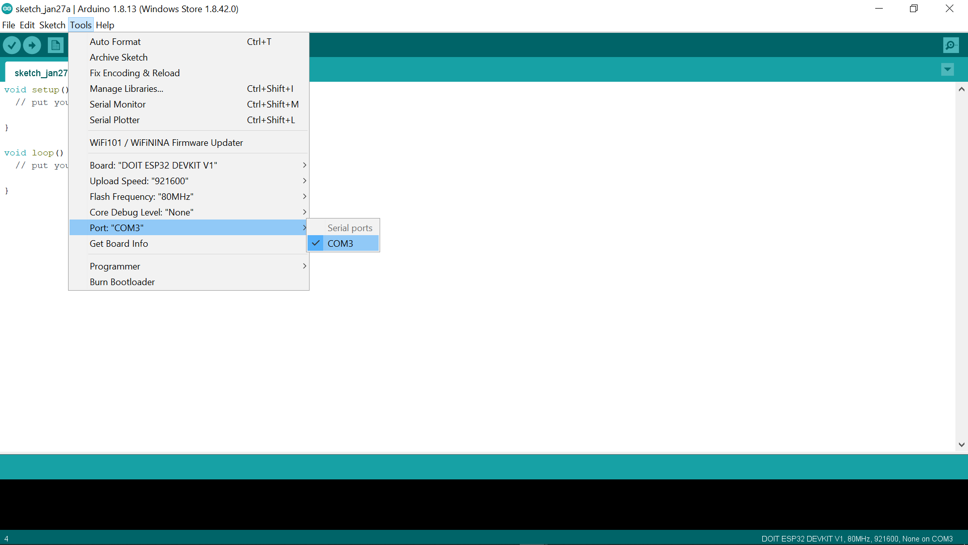Click Auto Format menu item

point(115,41)
